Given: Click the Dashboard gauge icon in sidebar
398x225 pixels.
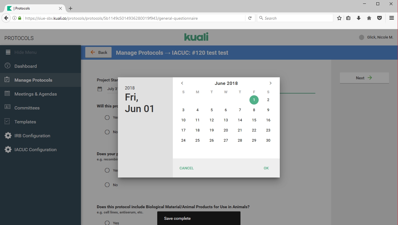Looking at the screenshot, I should (8, 66).
